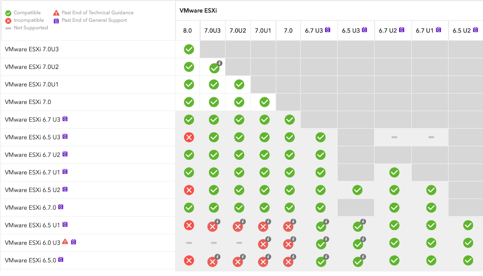This screenshot has height=276, width=483.
Task: Click the purple badge next to column header 6.7 U1
Action: click(x=438, y=30)
